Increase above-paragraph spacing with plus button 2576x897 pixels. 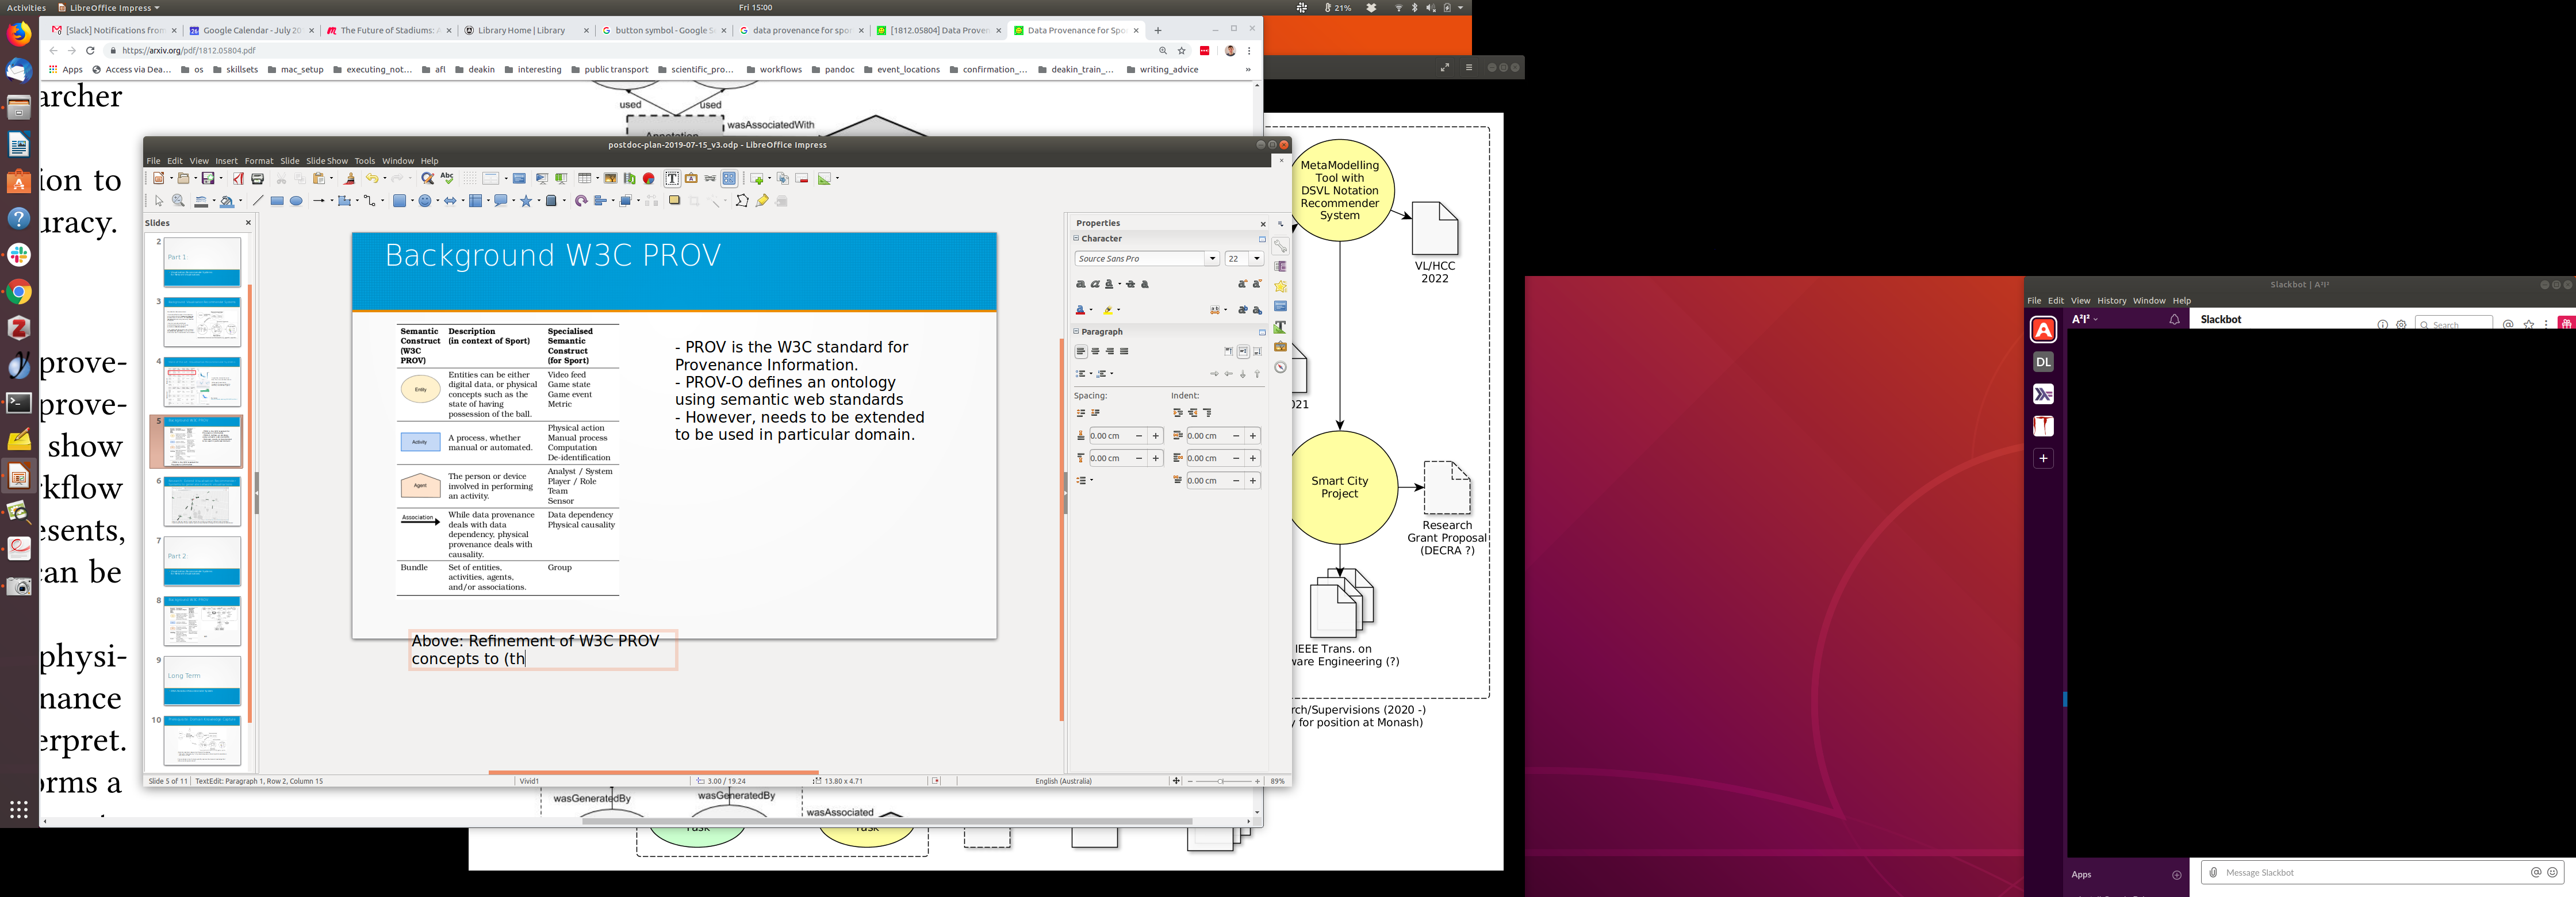[x=1156, y=436]
